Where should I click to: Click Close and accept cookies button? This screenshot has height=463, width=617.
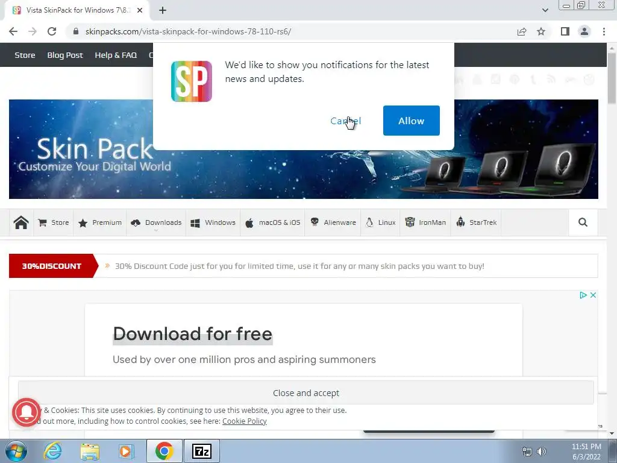305,393
